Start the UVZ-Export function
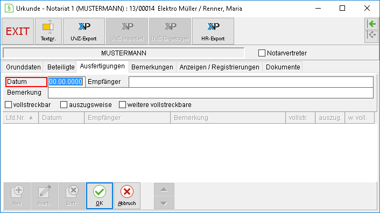The width and height of the screenshot is (380, 213). coord(84,31)
